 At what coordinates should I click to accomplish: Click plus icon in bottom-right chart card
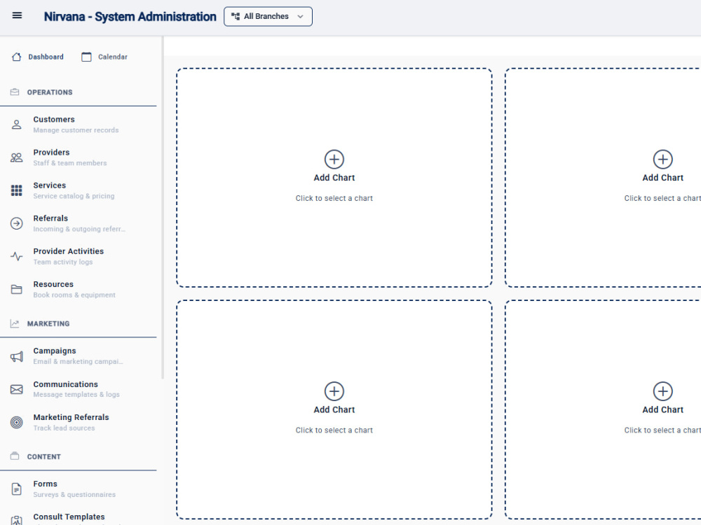662,391
